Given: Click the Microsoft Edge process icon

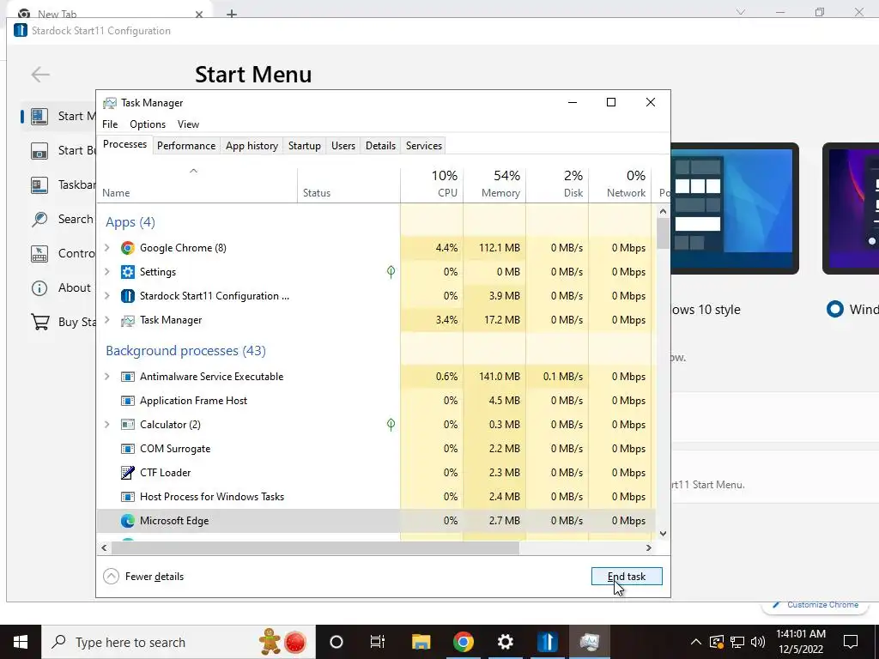Looking at the screenshot, I should coord(128,521).
